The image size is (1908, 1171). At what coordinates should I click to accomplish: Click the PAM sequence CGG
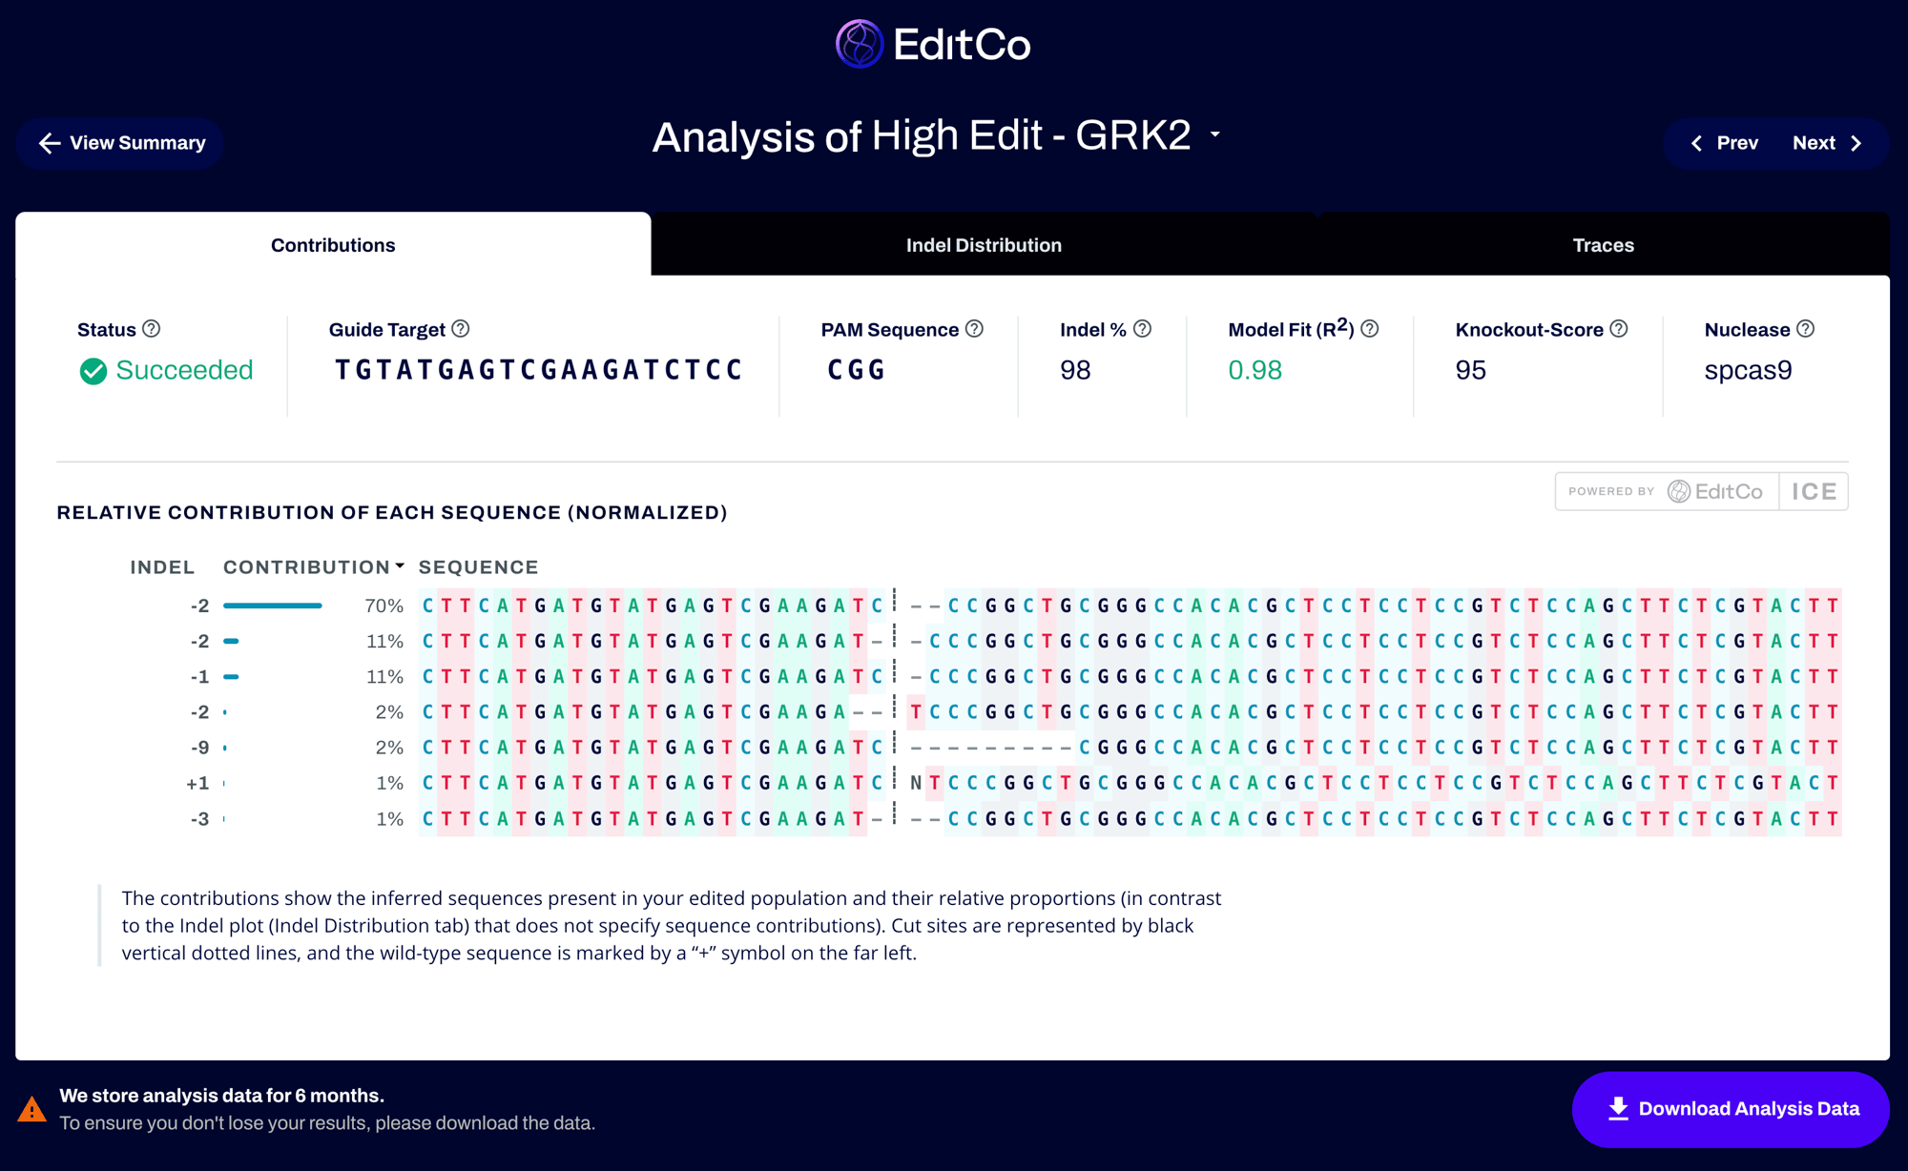click(856, 370)
